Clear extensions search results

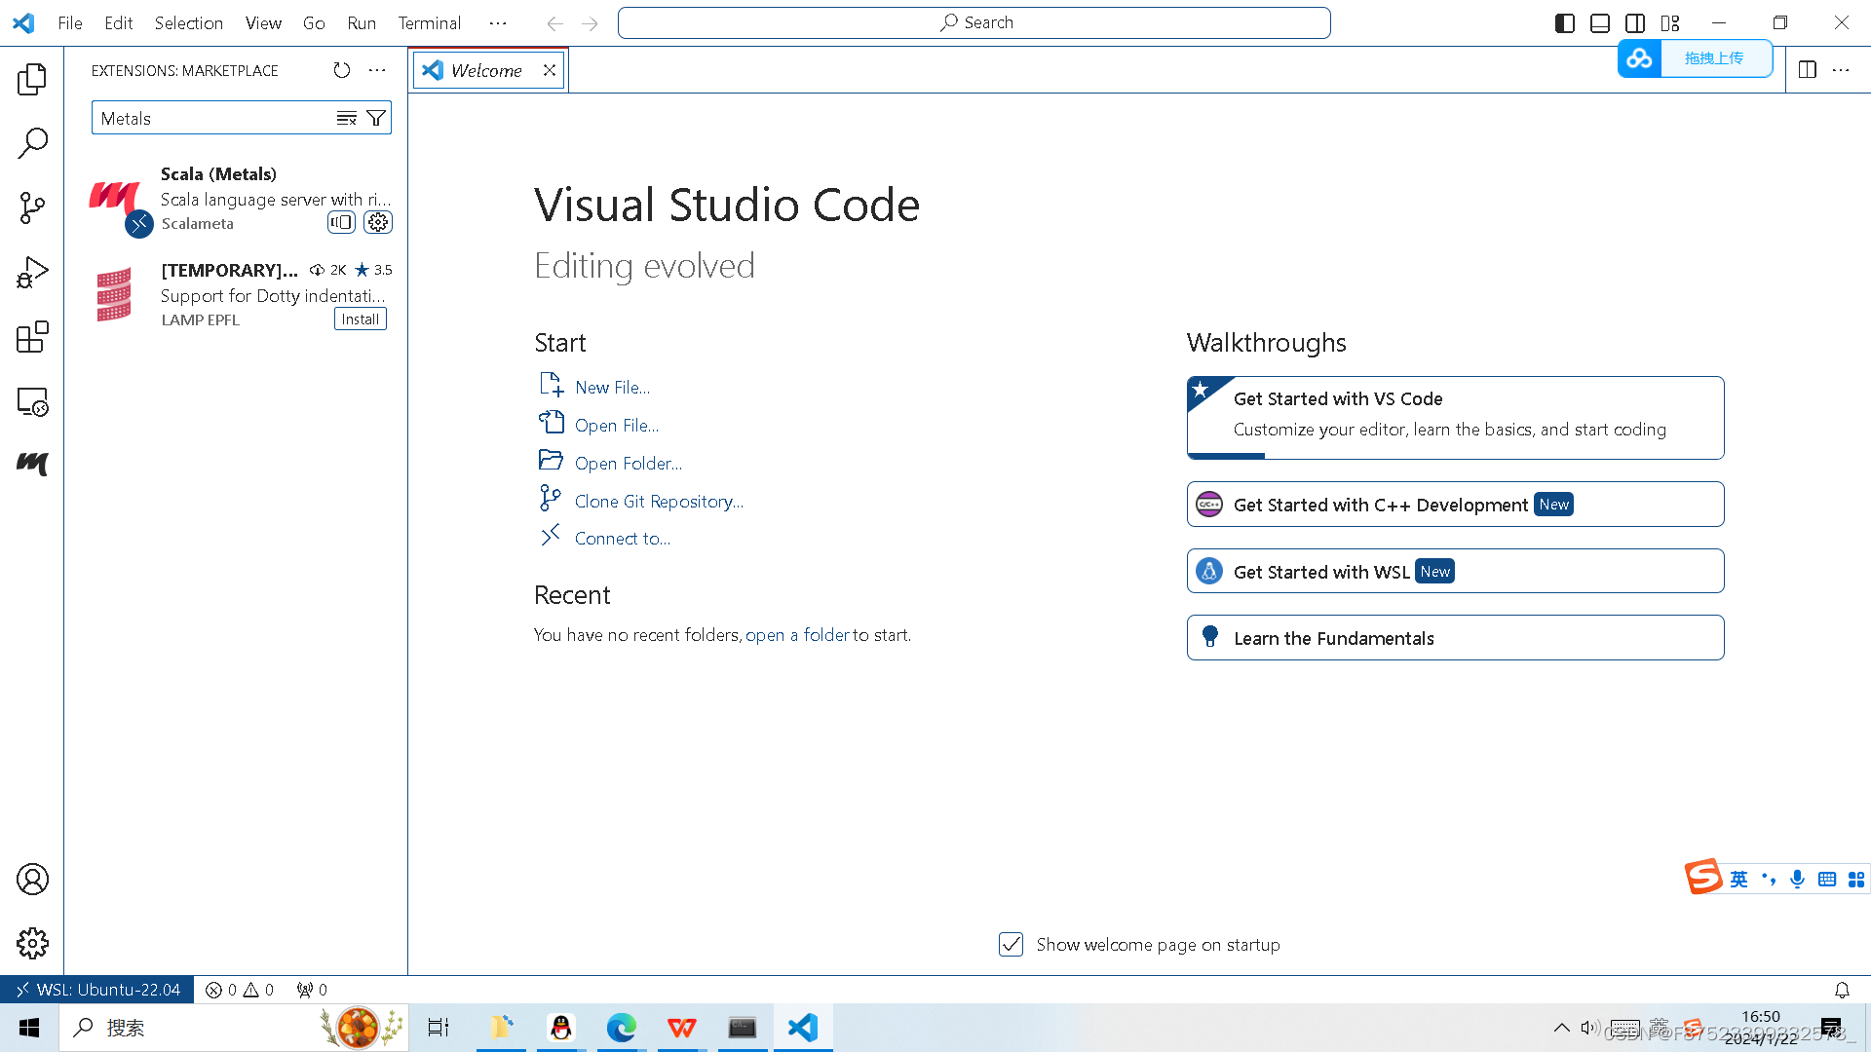pyautogui.click(x=347, y=119)
